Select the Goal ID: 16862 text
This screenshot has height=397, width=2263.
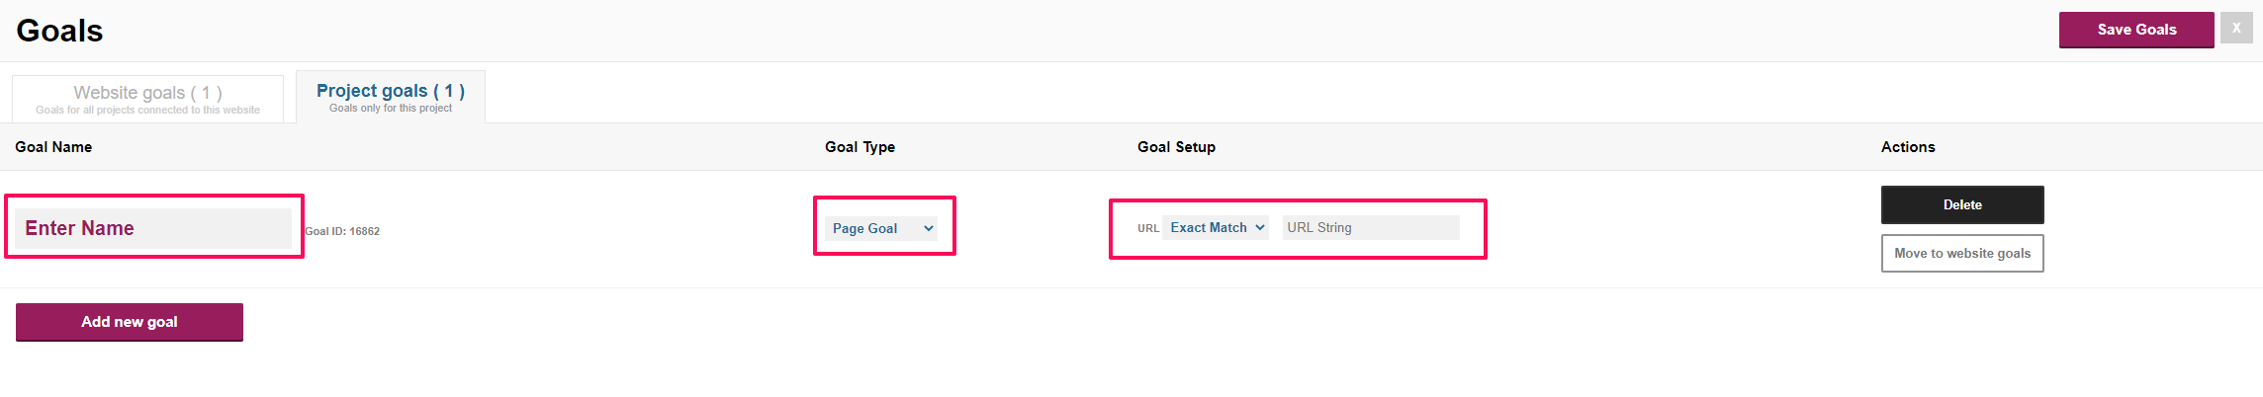tap(342, 231)
